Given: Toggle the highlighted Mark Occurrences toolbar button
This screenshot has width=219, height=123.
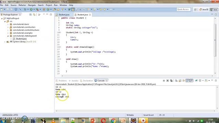Looking at the screenshot, I should click(x=73, y=9).
